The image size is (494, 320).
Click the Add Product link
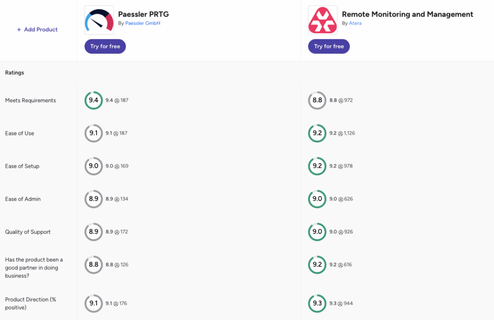point(37,29)
